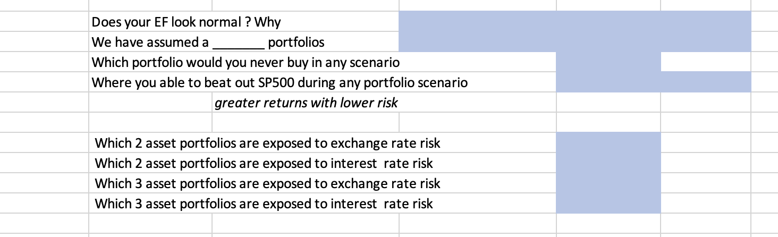This screenshot has height=237, width=778.
Task: Select '3 asset portfolios exposed to interest rate' row
Action: tap(264, 204)
